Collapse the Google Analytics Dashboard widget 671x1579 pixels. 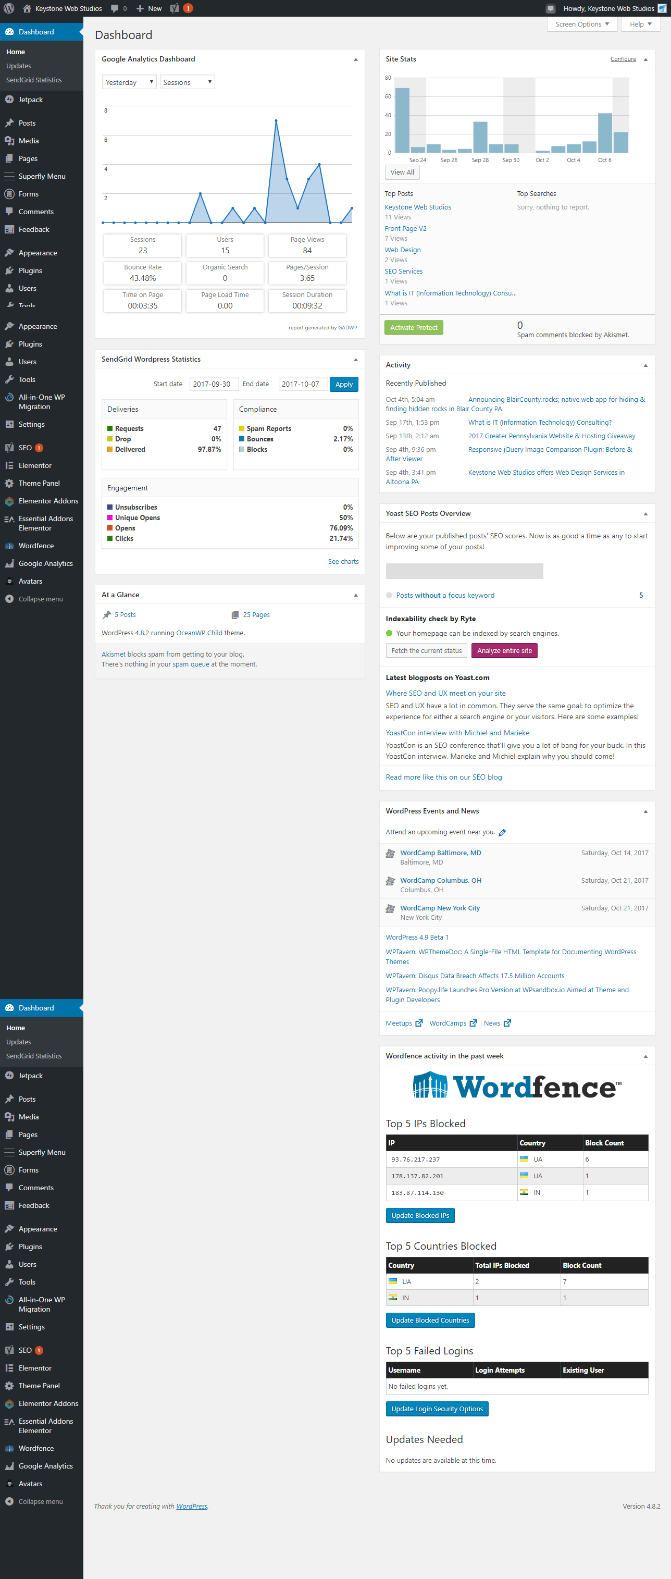(x=355, y=59)
